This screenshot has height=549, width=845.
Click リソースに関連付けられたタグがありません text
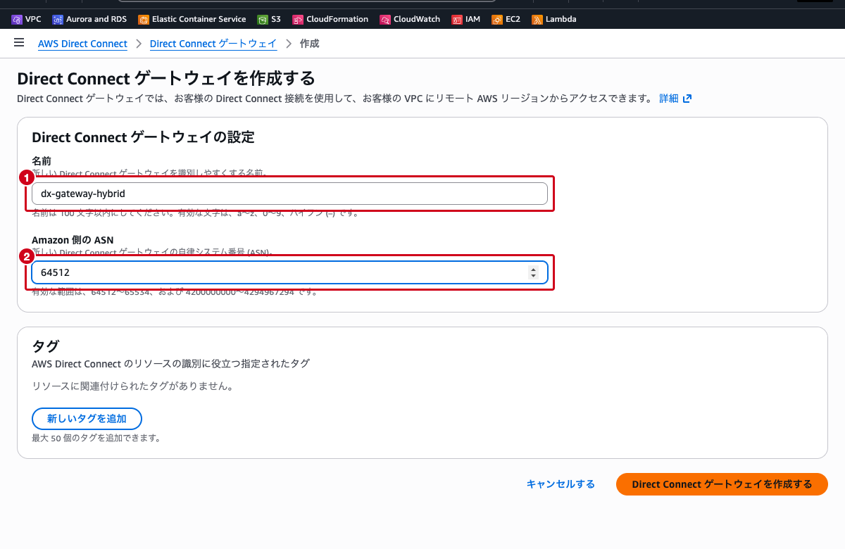(x=132, y=386)
